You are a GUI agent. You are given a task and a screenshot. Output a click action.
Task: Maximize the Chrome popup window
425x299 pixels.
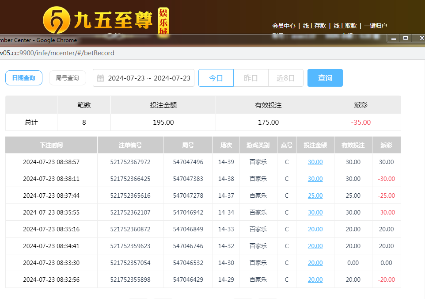pyautogui.click(x=406, y=39)
